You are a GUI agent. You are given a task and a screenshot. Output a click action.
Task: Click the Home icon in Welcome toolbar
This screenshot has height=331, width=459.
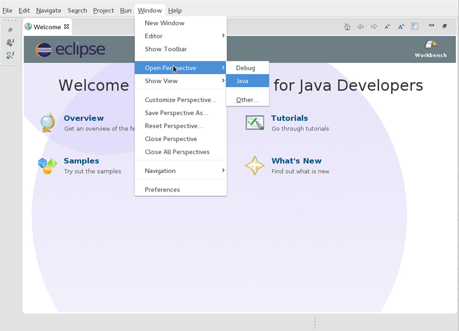[347, 26]
